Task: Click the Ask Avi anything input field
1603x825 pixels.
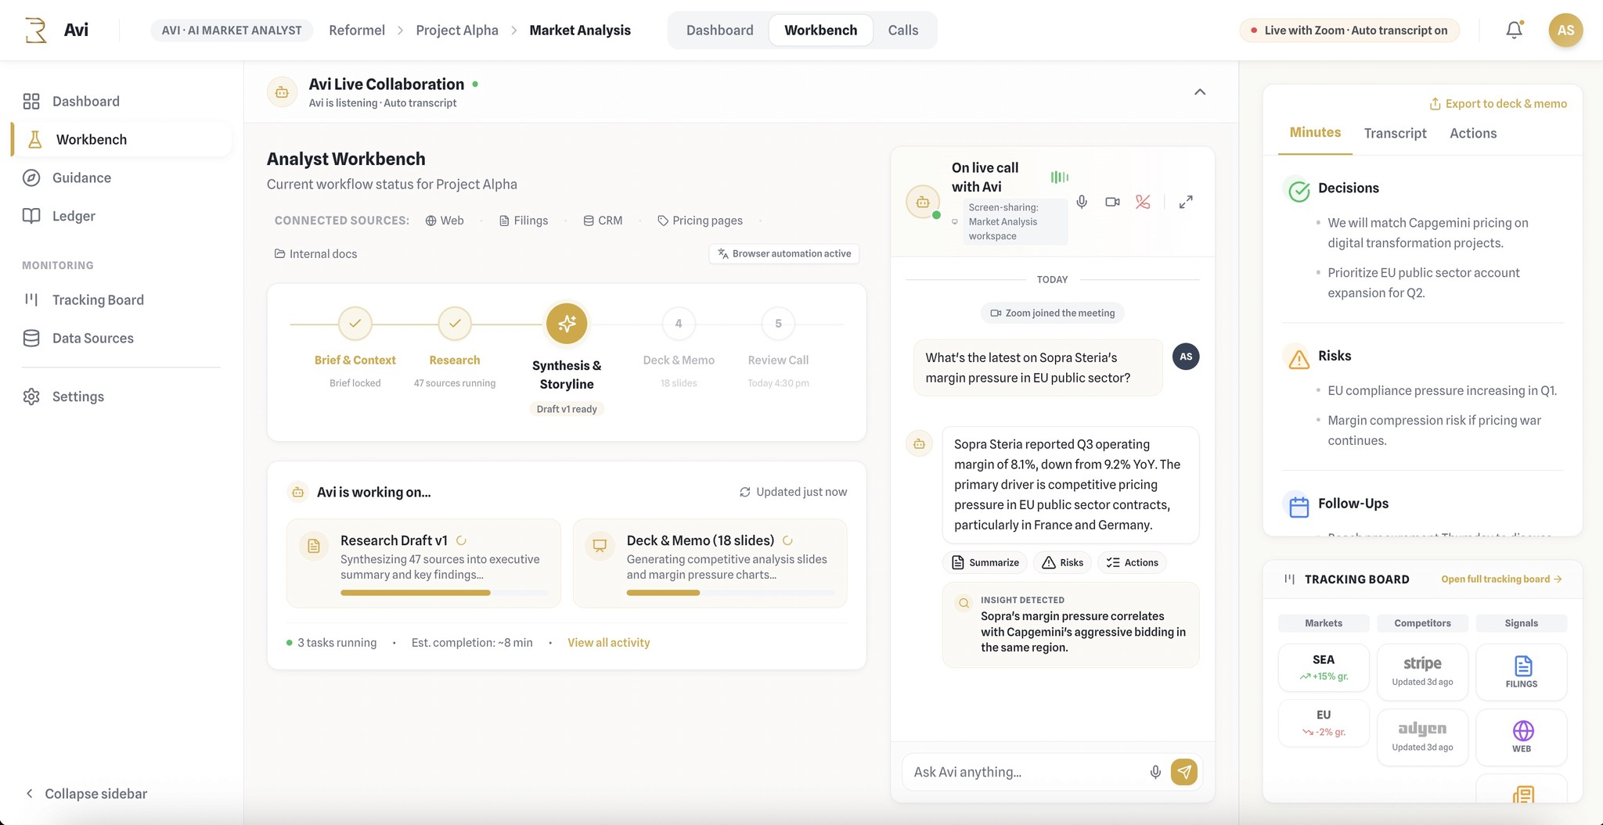Action: point(1021,772)
